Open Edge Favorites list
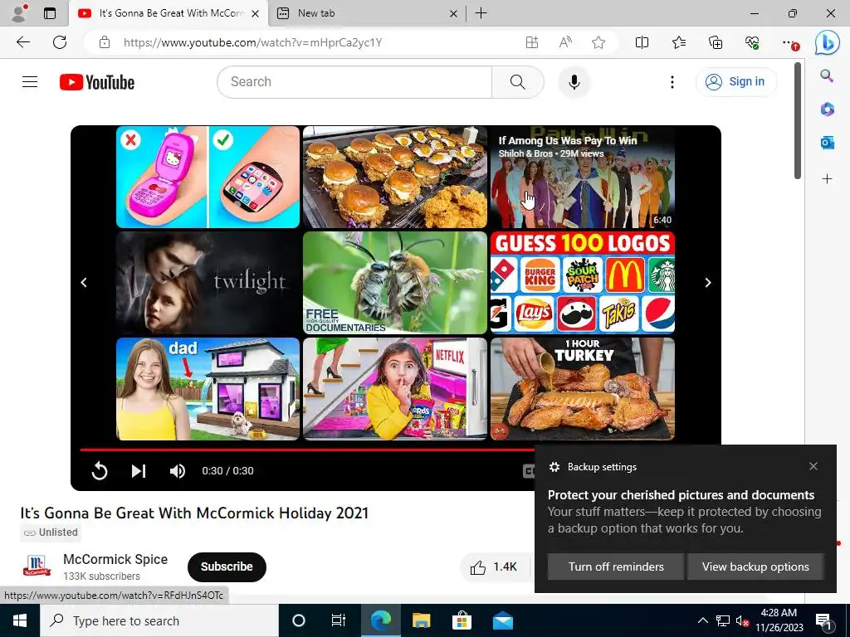This screenshot has height=637, width=850. tap(679, 42)
